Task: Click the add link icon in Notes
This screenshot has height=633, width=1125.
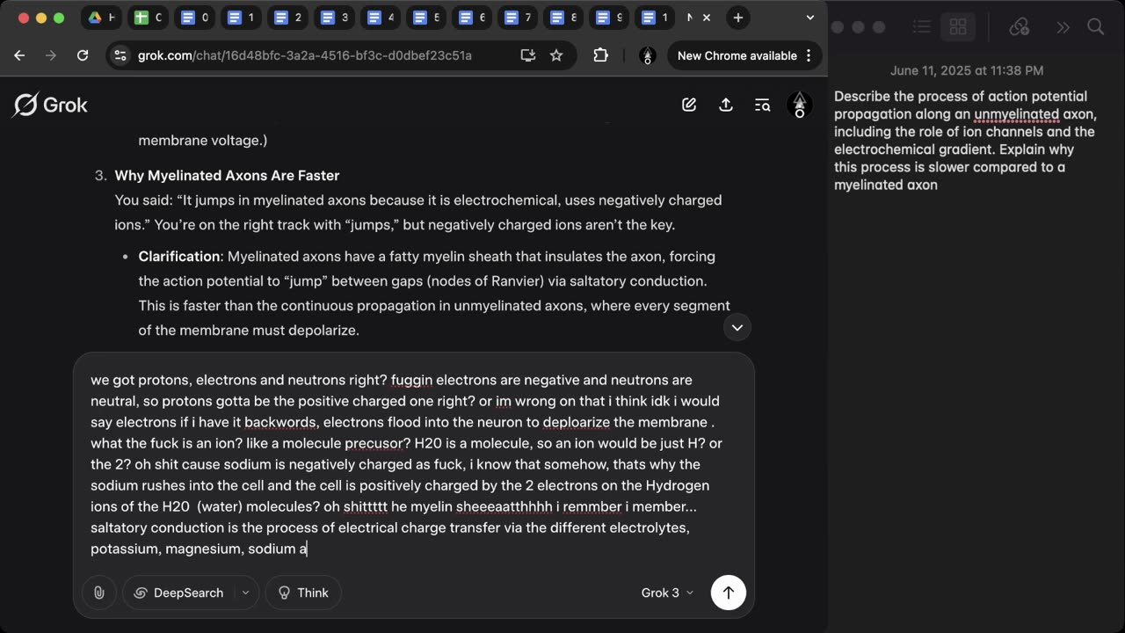Action: pos(1020,27)
